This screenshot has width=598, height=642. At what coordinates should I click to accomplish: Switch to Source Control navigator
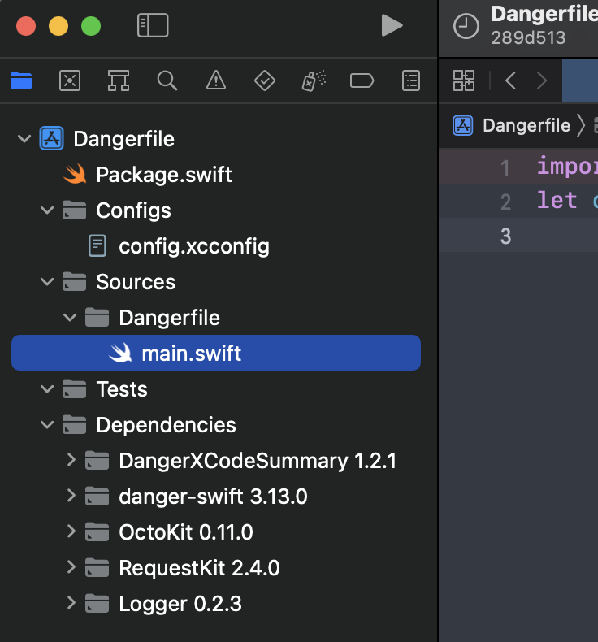tap(70, 80)
